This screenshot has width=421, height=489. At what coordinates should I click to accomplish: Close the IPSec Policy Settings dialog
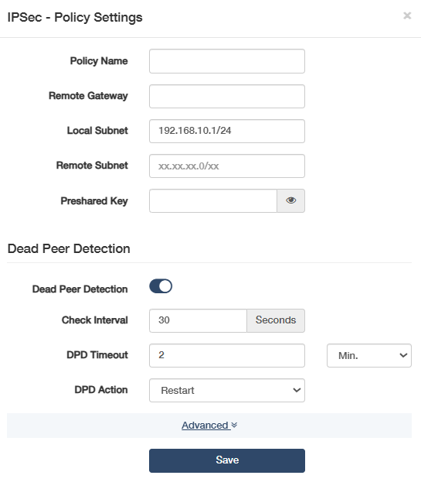click(x=407, y=15)
